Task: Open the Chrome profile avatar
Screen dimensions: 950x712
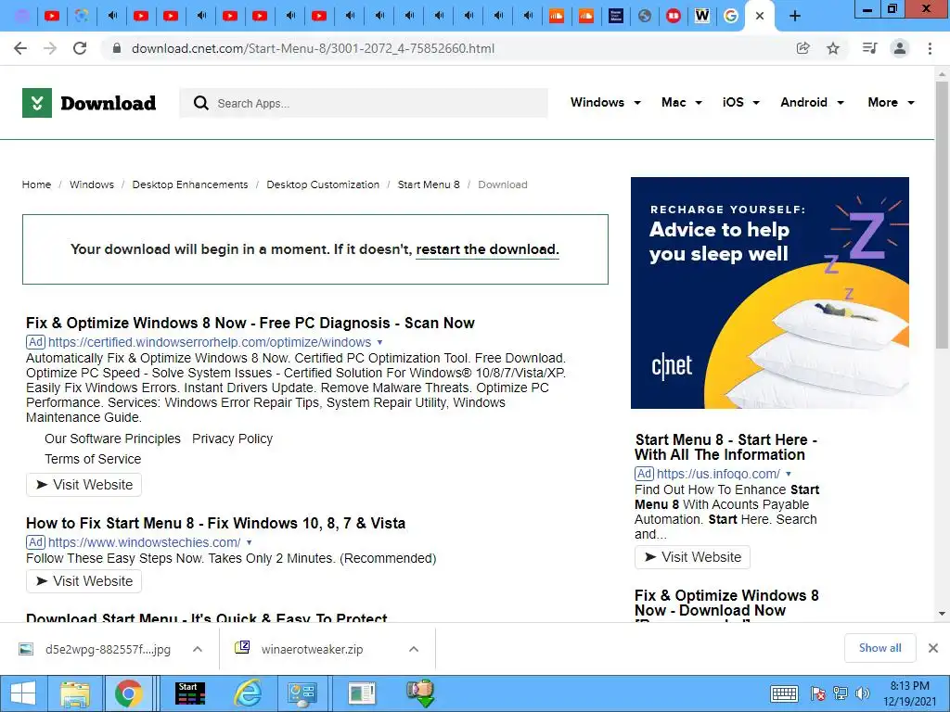Action: [x=900, y=48]
